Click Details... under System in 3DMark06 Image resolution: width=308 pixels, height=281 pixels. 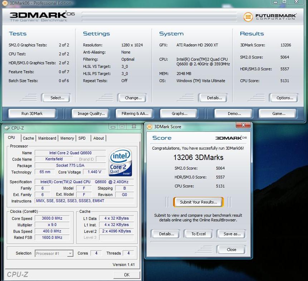pos(213,98)
